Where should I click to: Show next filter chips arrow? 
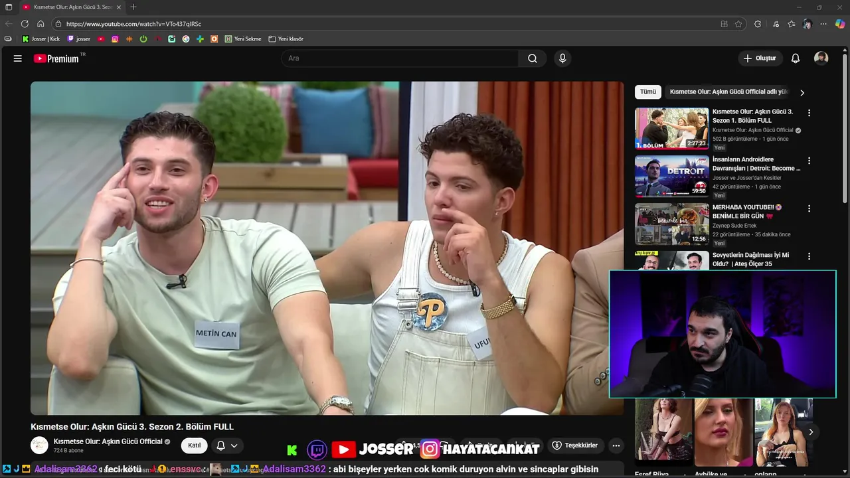(x=802, y=93)
